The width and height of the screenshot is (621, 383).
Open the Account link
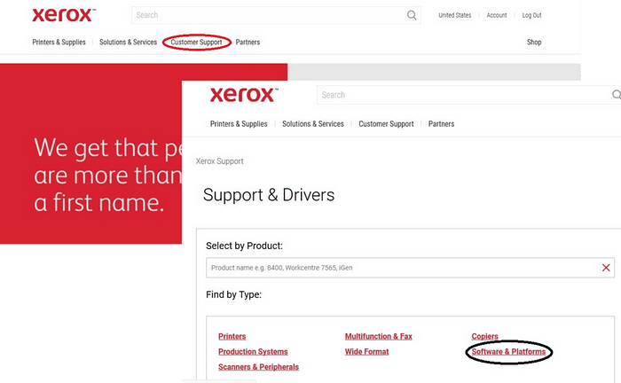click(x=497, y=15)
